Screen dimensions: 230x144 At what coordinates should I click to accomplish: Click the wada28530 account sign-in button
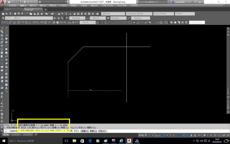click(x=180, y=2)
